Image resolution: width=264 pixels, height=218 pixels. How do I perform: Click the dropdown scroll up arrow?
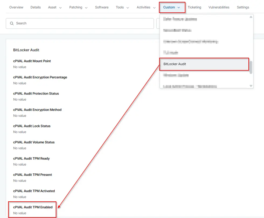[x=251, y=17]
